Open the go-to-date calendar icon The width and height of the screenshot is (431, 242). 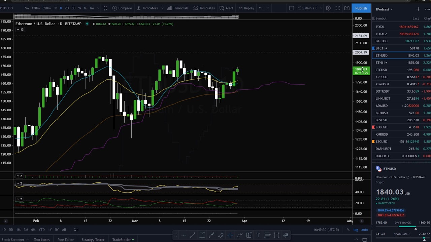tap(76, 230)
